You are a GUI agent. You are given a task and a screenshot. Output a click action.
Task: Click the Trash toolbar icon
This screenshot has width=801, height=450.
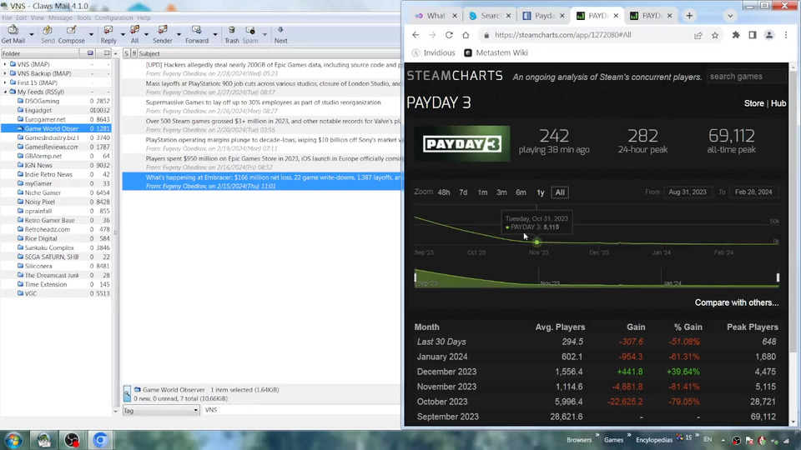click(231, 34)
